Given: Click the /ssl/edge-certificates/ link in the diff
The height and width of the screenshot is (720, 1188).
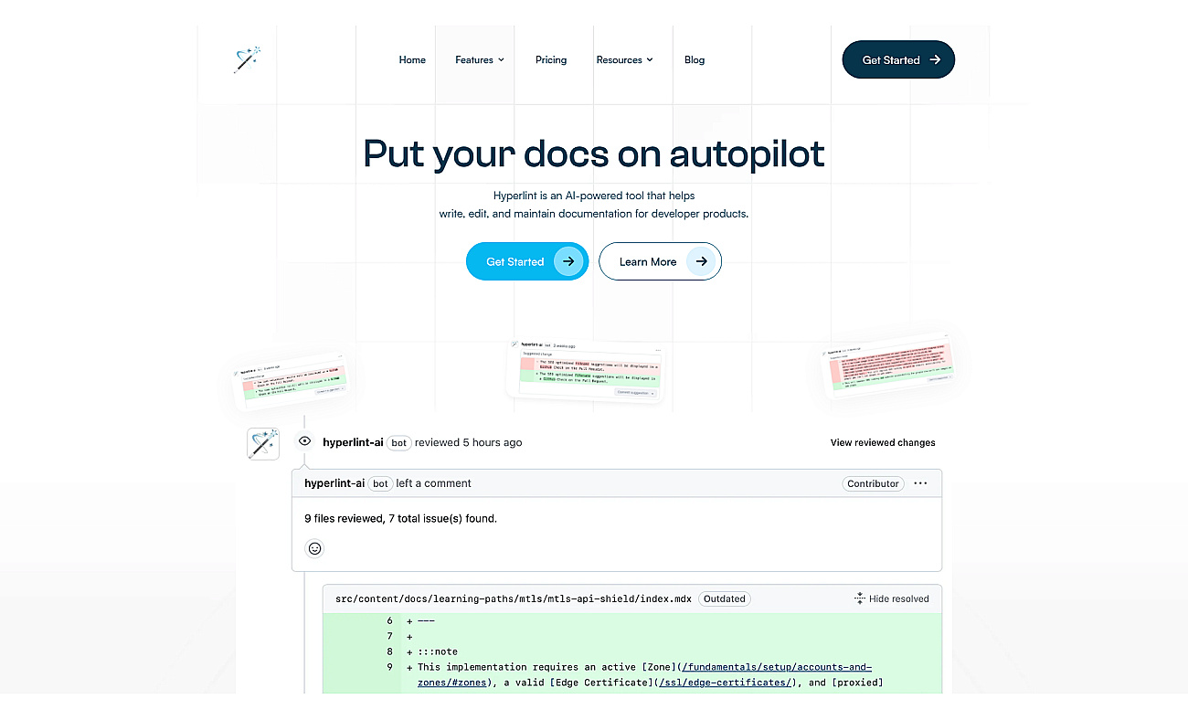Looking at the screenshot, I should 725,683.
